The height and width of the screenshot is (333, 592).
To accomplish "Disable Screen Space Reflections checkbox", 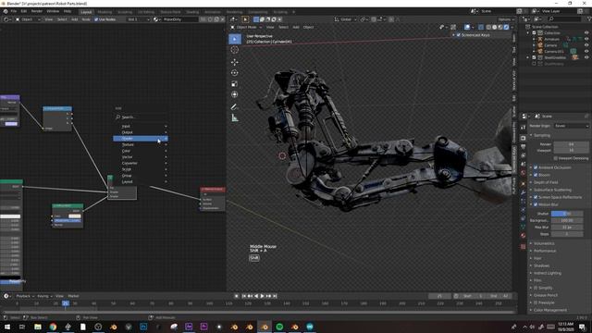I will click(x=536, y=197).
